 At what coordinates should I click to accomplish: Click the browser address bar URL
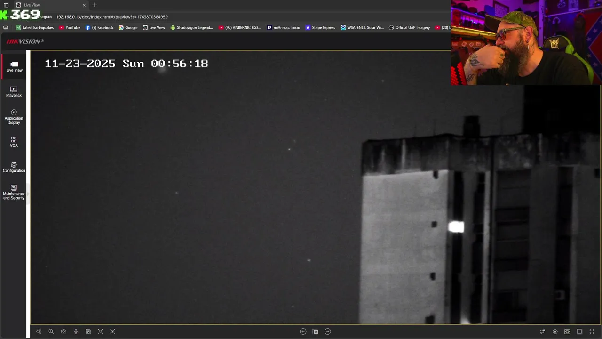pos(112,17)
